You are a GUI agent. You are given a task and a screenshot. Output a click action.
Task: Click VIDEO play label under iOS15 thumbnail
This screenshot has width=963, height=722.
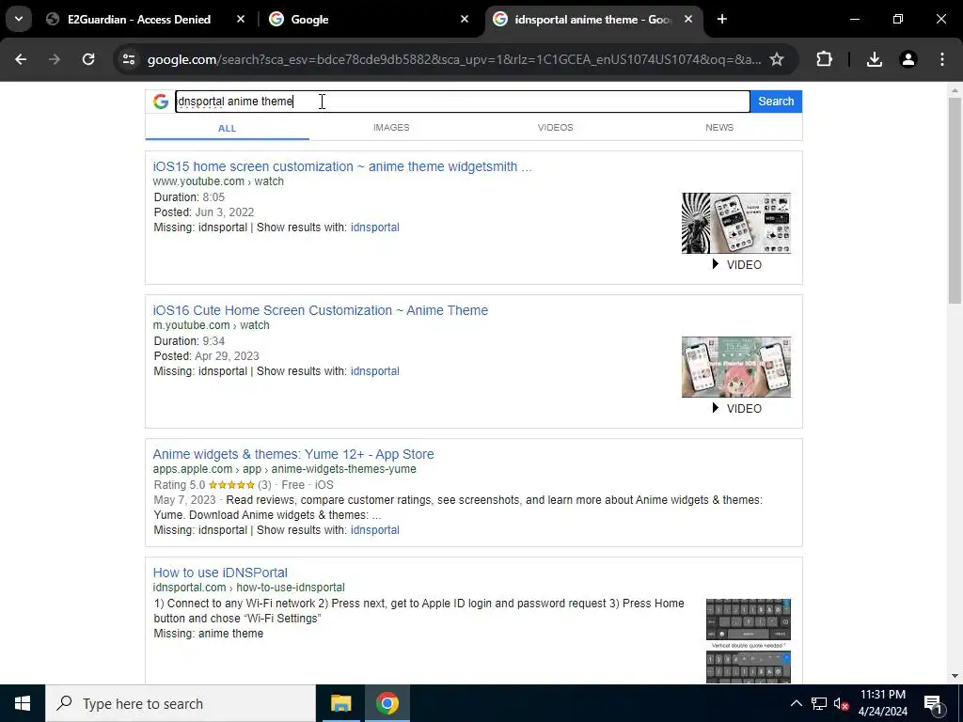(x=736, y=264)
